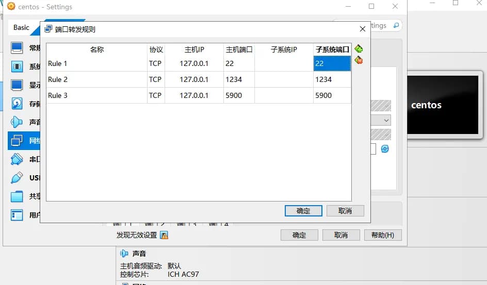
Task: Open the dropdown behind the dialog
Action: 381,120
